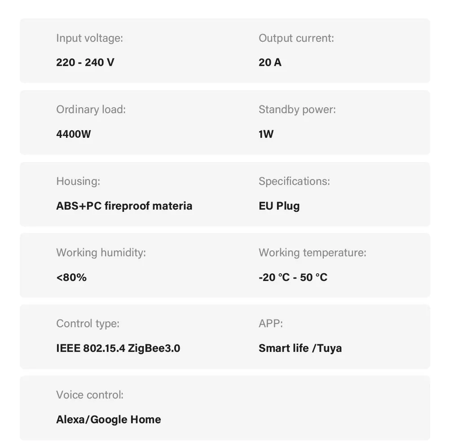Click the Ordinary load label
Image resolution: width=449 pixels, height=447 pixels.
[91, 110]
